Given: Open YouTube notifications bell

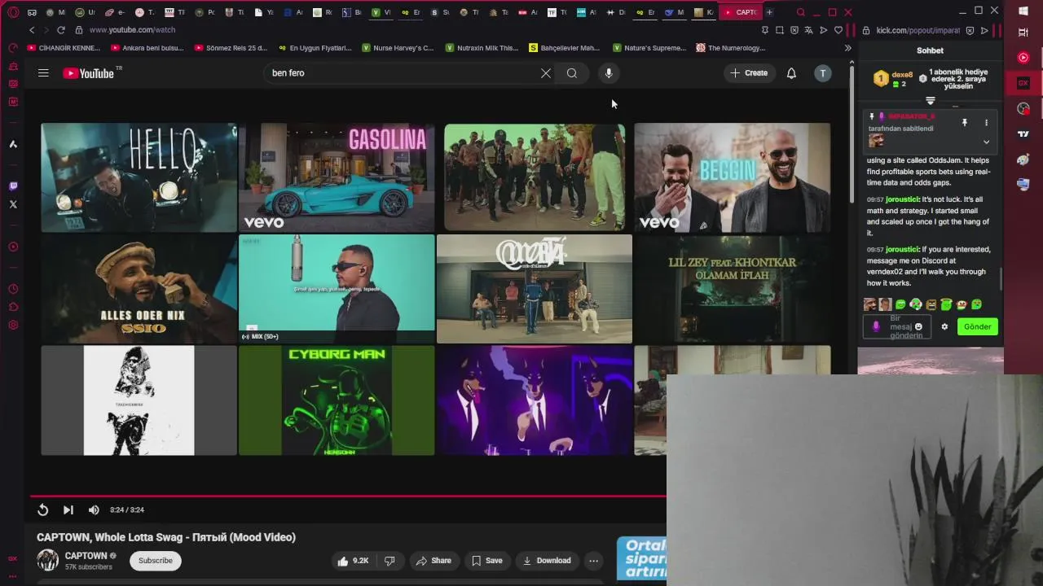Looking at the screenshot, I should (x=791, y=73).
